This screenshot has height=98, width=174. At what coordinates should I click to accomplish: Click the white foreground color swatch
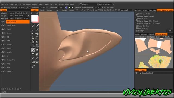click(x=35, y=18)
